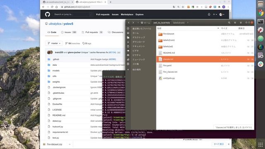This screenshot has width=265, height=149.
Task: Click Marketplace in GitHub header
Action: click(x=127, y=14)
